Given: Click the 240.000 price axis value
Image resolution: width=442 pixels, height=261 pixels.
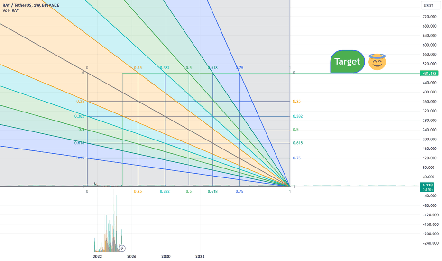Looking at the screenshot, I should coord(429,130).
